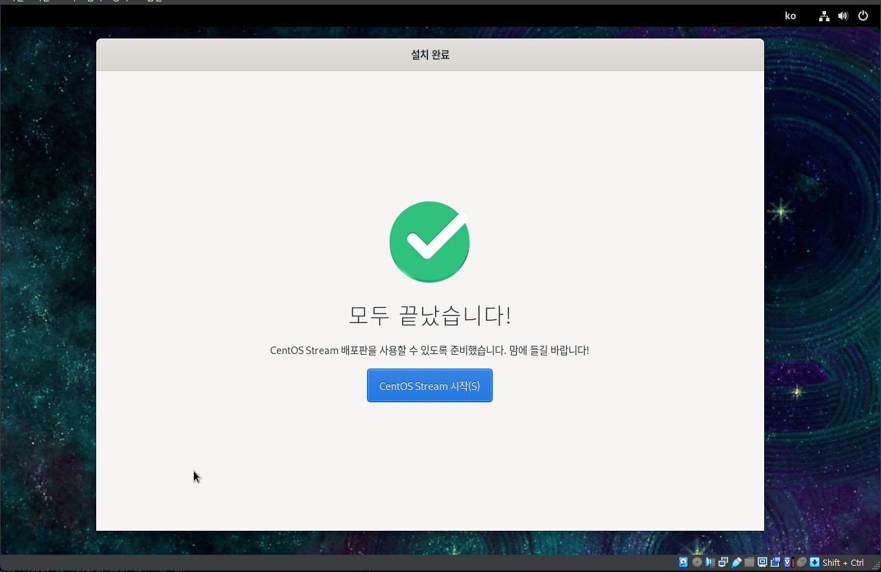Open the wired network status icon
Screen dimensions: 881x572
click(x=824, y=16)
